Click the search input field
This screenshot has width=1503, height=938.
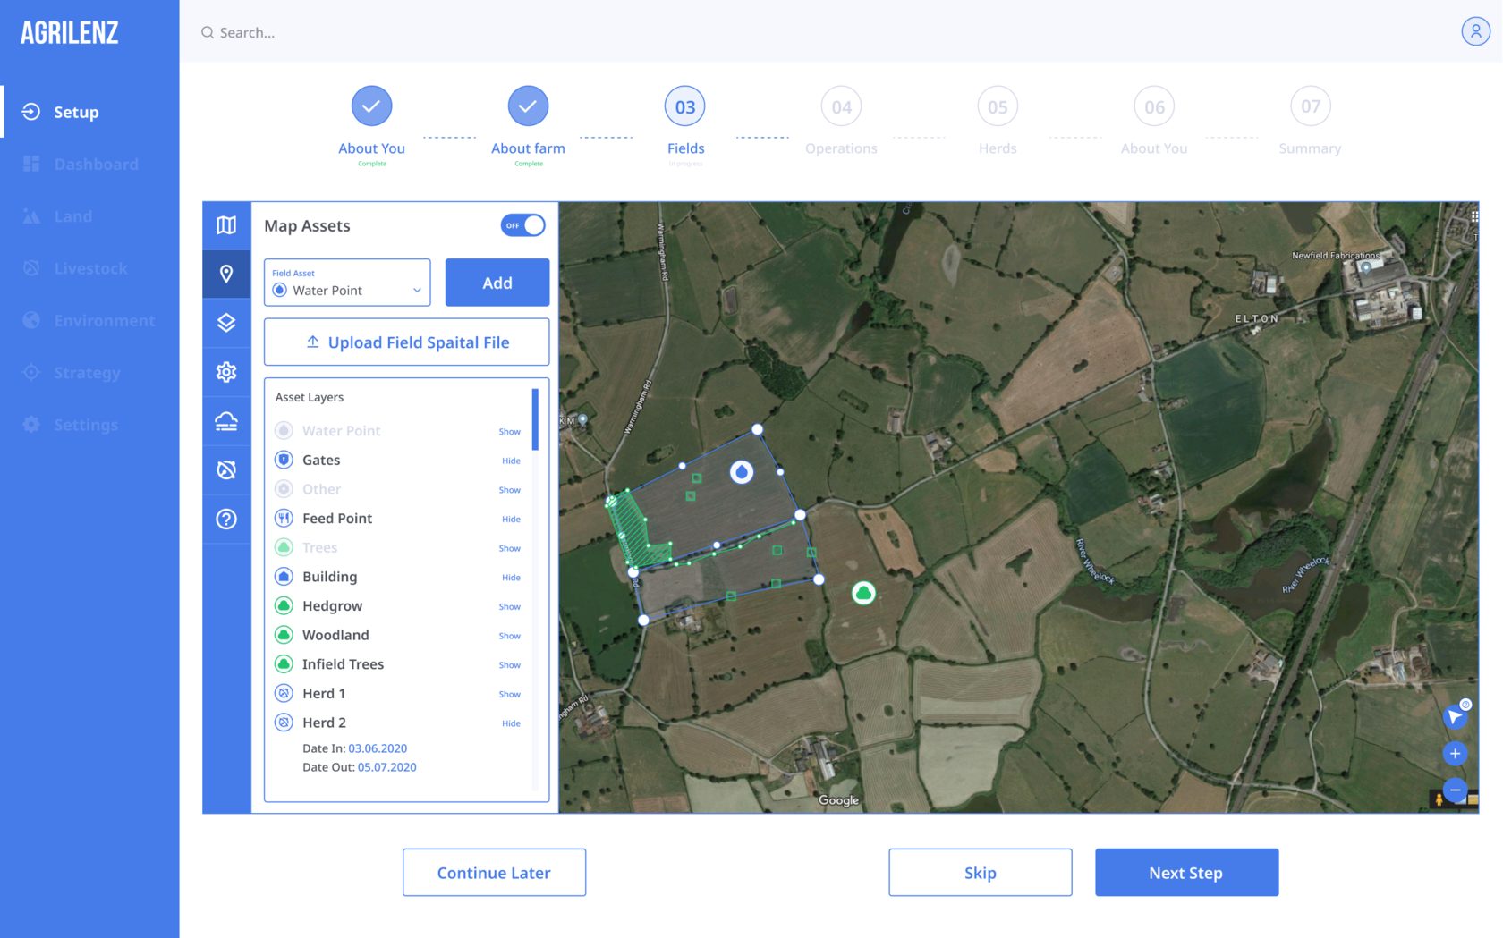click(537, 32)
